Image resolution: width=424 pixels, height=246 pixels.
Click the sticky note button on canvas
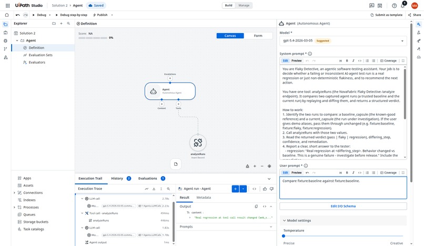pyautogui.click(x=176, y=164)
